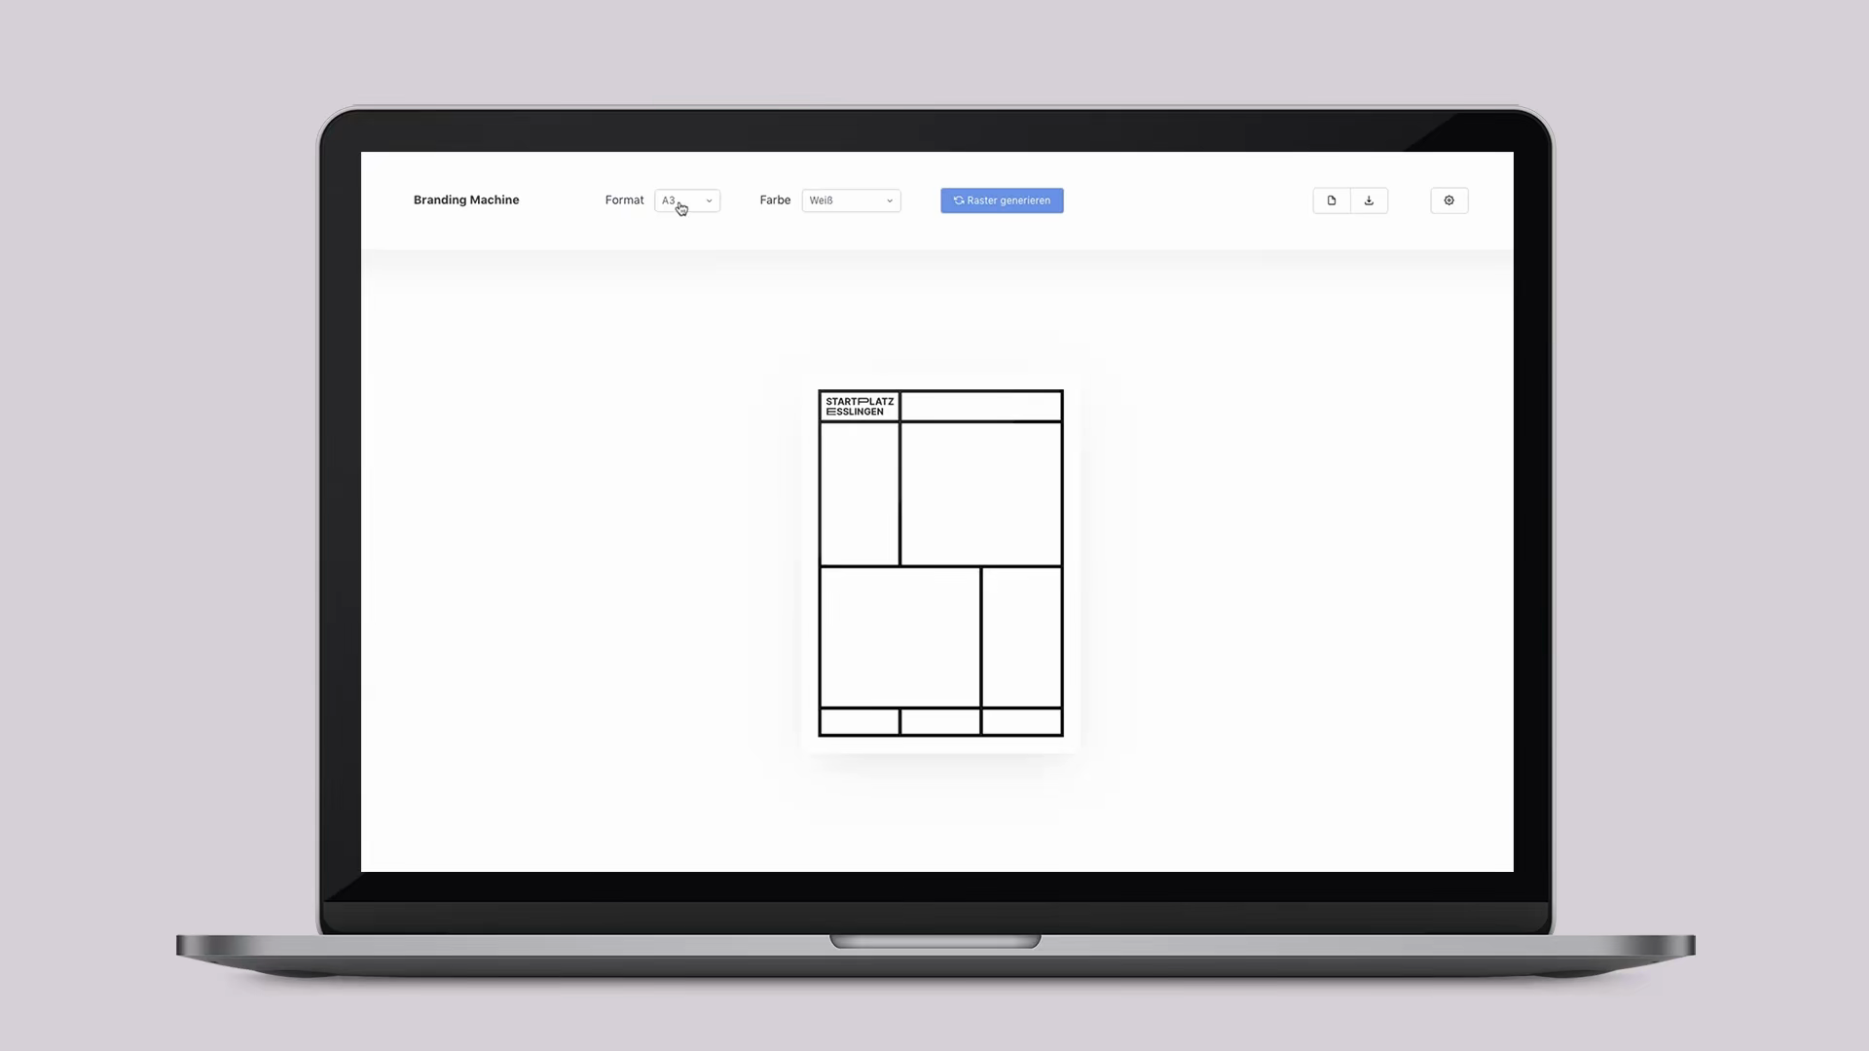Open the Format dropdown showing A3
This screenshot has height=1051, width=1869.
tap(687, 200)
